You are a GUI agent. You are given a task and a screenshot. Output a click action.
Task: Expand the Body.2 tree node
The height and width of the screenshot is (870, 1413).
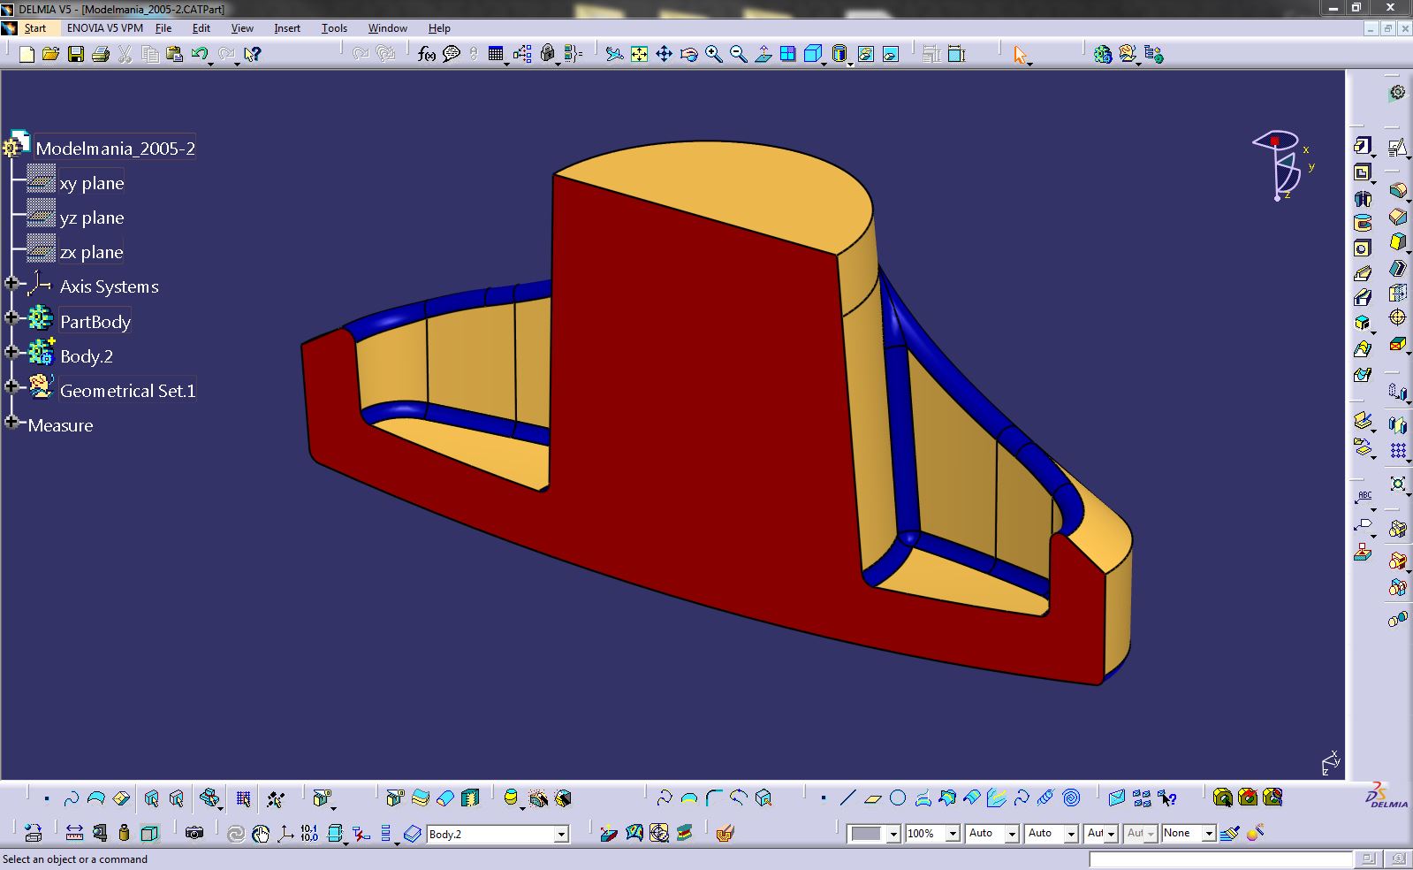[11, 352]
